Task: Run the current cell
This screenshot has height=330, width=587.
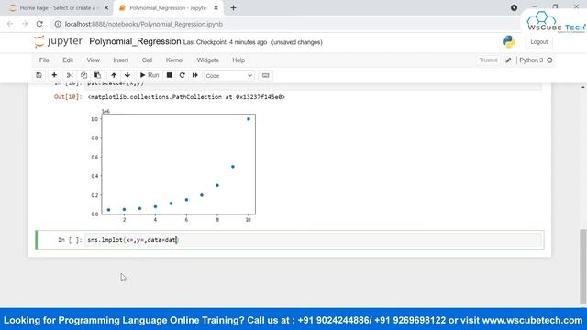Action: 150,75
